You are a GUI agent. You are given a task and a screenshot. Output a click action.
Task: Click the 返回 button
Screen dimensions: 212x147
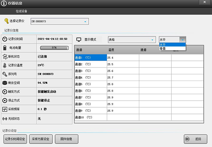(x=195, y=139)
